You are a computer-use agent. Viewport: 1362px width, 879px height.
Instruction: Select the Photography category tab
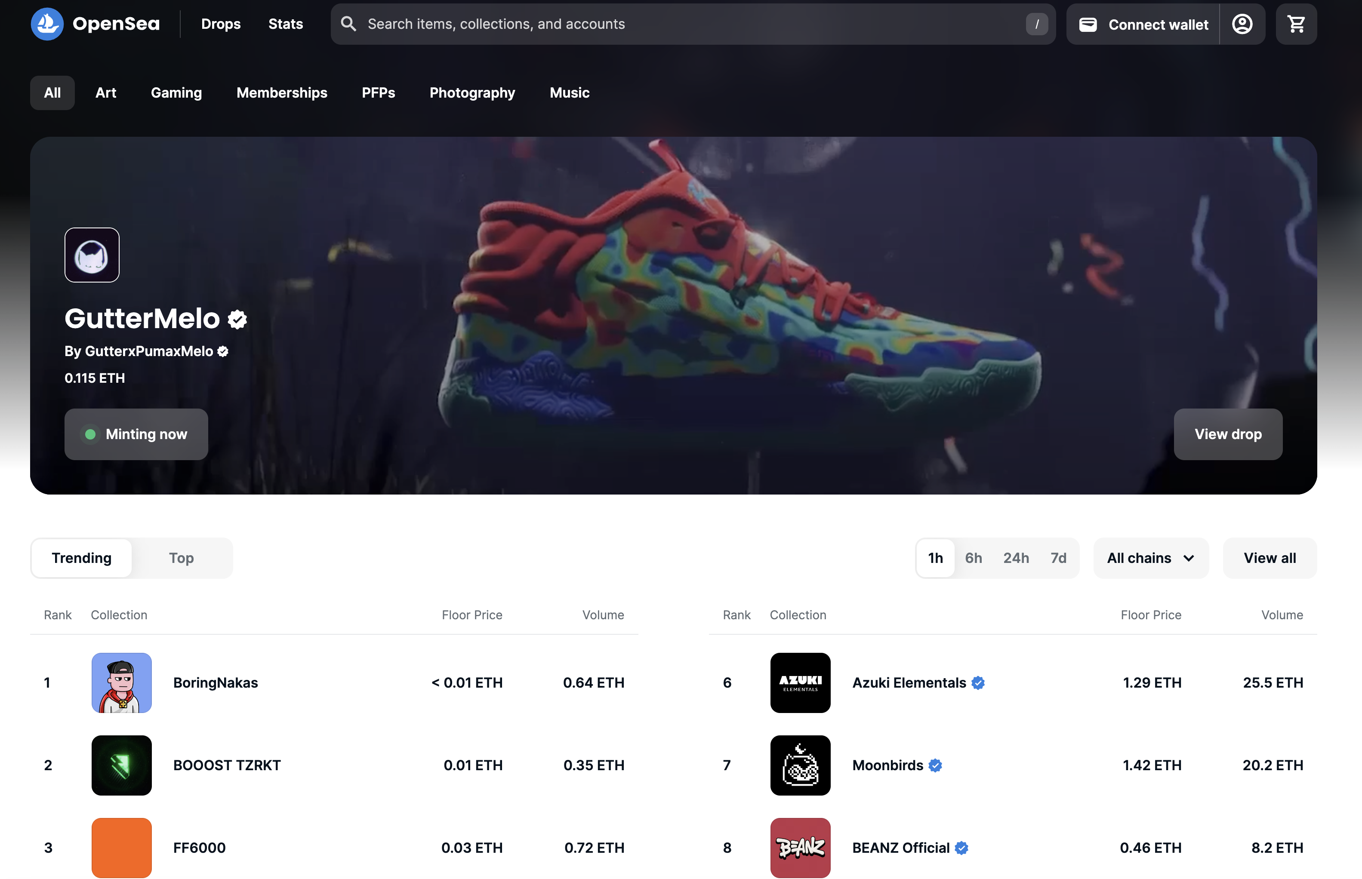472,92
